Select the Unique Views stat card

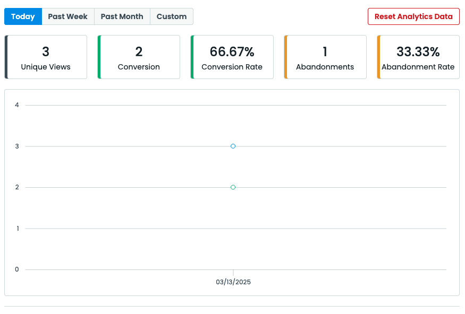coord(46,57)
